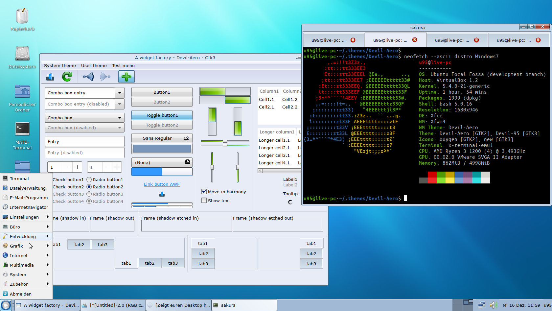Focus the Entry text field
The width and height of the screenshot is (552, 311).
[84, 141]
